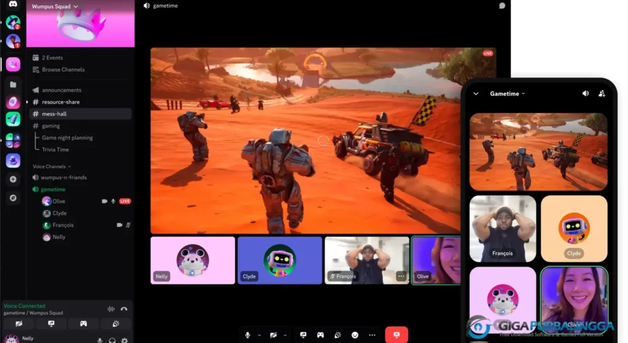Open camera options chevron in call bar
The width and height of the screenshot is (628, 343).
click(285, 335)
